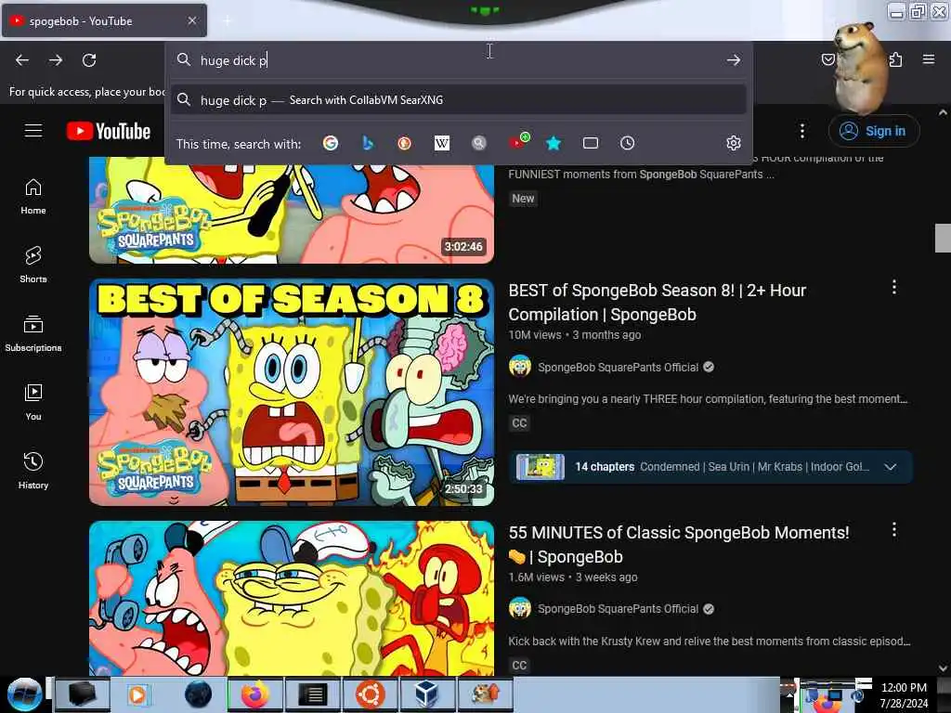Image resolution: width=951 pixels, height=713 pixels.
Task: Open the Ubuntu taskbar icon
Action: pos(370,694)
